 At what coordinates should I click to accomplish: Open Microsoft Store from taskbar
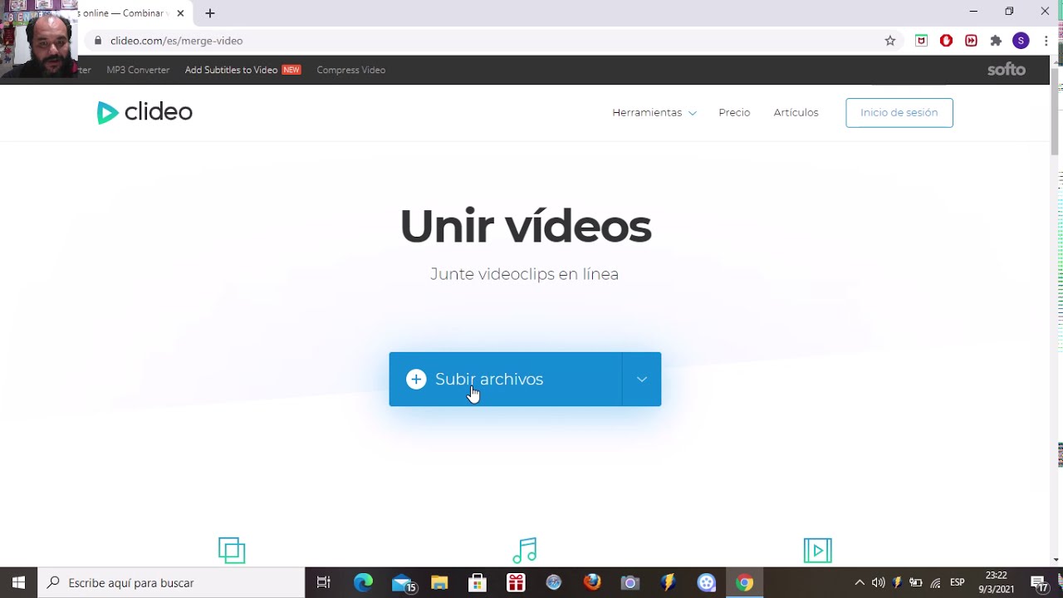478,582
